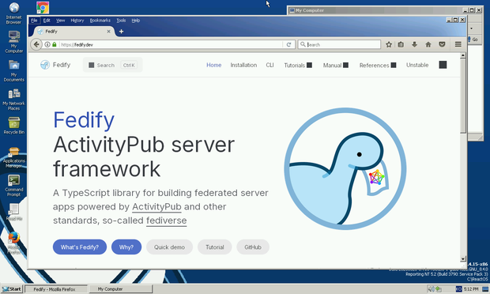This screenshot has width=490, height=294.
Task: Open the Tools menu
Action: 121,21
